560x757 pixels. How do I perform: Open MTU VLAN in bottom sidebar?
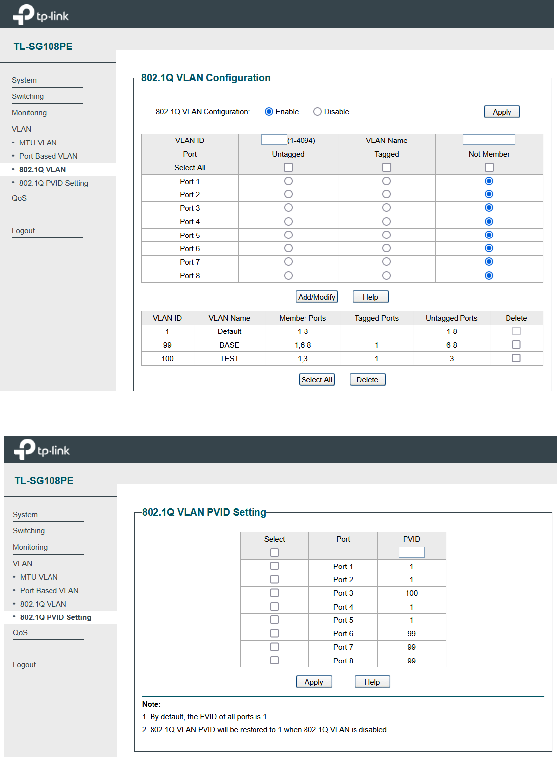tap(39, 577)
